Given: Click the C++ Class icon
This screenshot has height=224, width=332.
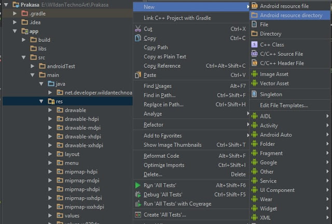Looking at the screenshot, I should tap(254, 44).
